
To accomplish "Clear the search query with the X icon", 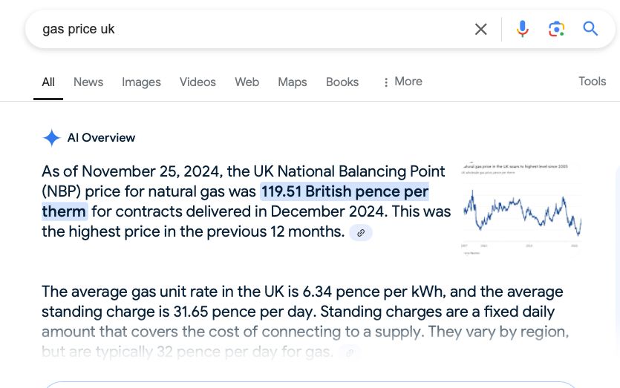I will (481, 29).
